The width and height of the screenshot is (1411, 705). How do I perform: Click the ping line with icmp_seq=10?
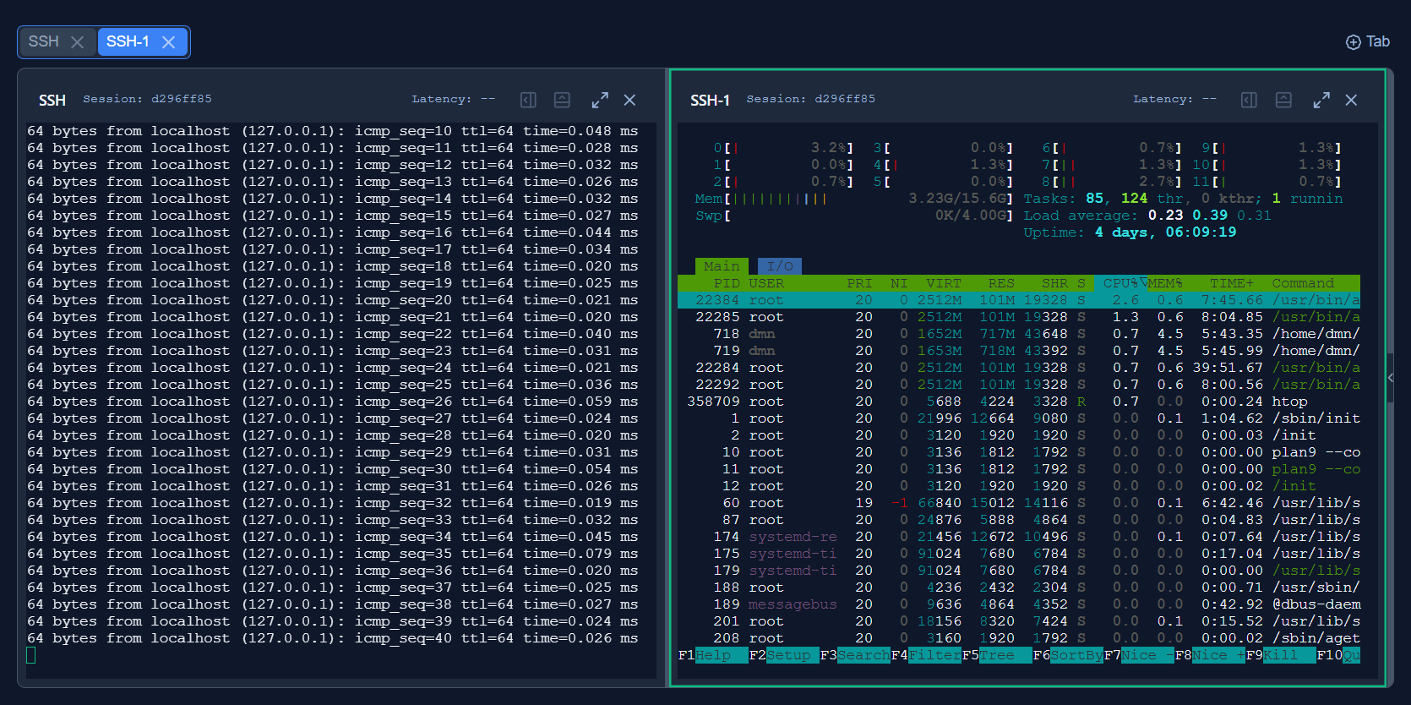332,131
